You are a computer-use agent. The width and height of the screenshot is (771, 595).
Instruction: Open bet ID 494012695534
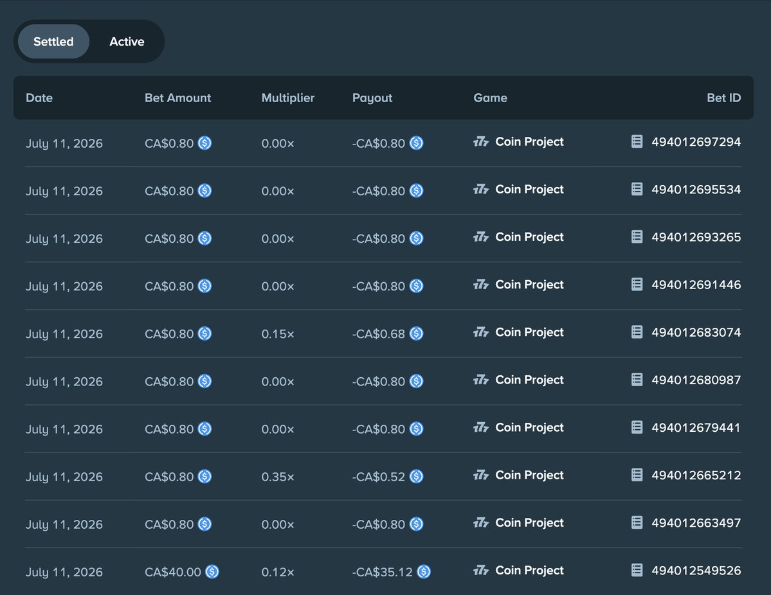pos(696,190)
